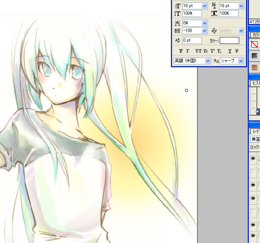Click the kerning icon beside メトリクス
The image size is (260, 243).
(x=214, y=31)
